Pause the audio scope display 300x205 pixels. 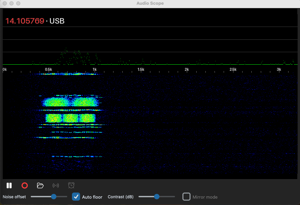(x=9, y=185)
